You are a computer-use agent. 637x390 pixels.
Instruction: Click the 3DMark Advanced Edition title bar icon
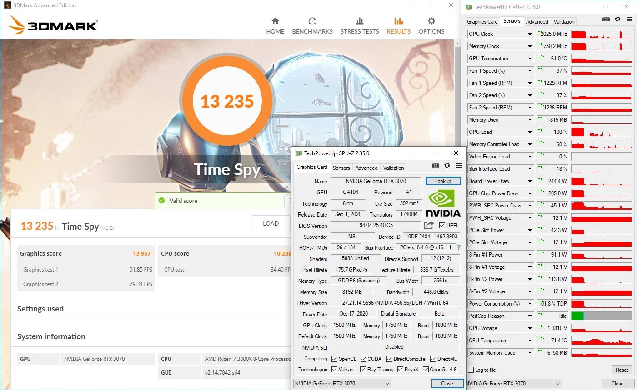pyautogui.click(x=7, y=5)
